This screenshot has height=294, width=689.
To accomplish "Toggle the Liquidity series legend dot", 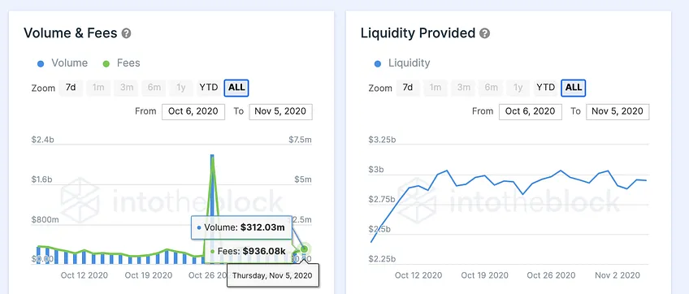I will coord(378,63).
